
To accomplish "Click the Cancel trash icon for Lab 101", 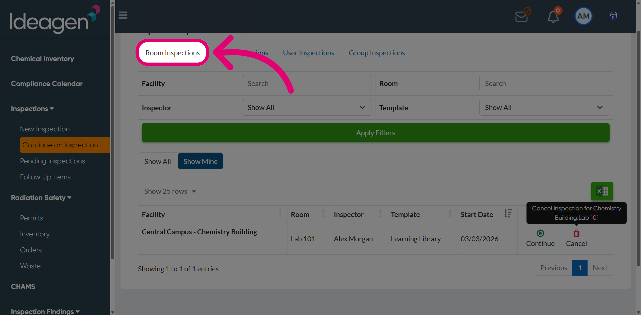I will 577,233.
